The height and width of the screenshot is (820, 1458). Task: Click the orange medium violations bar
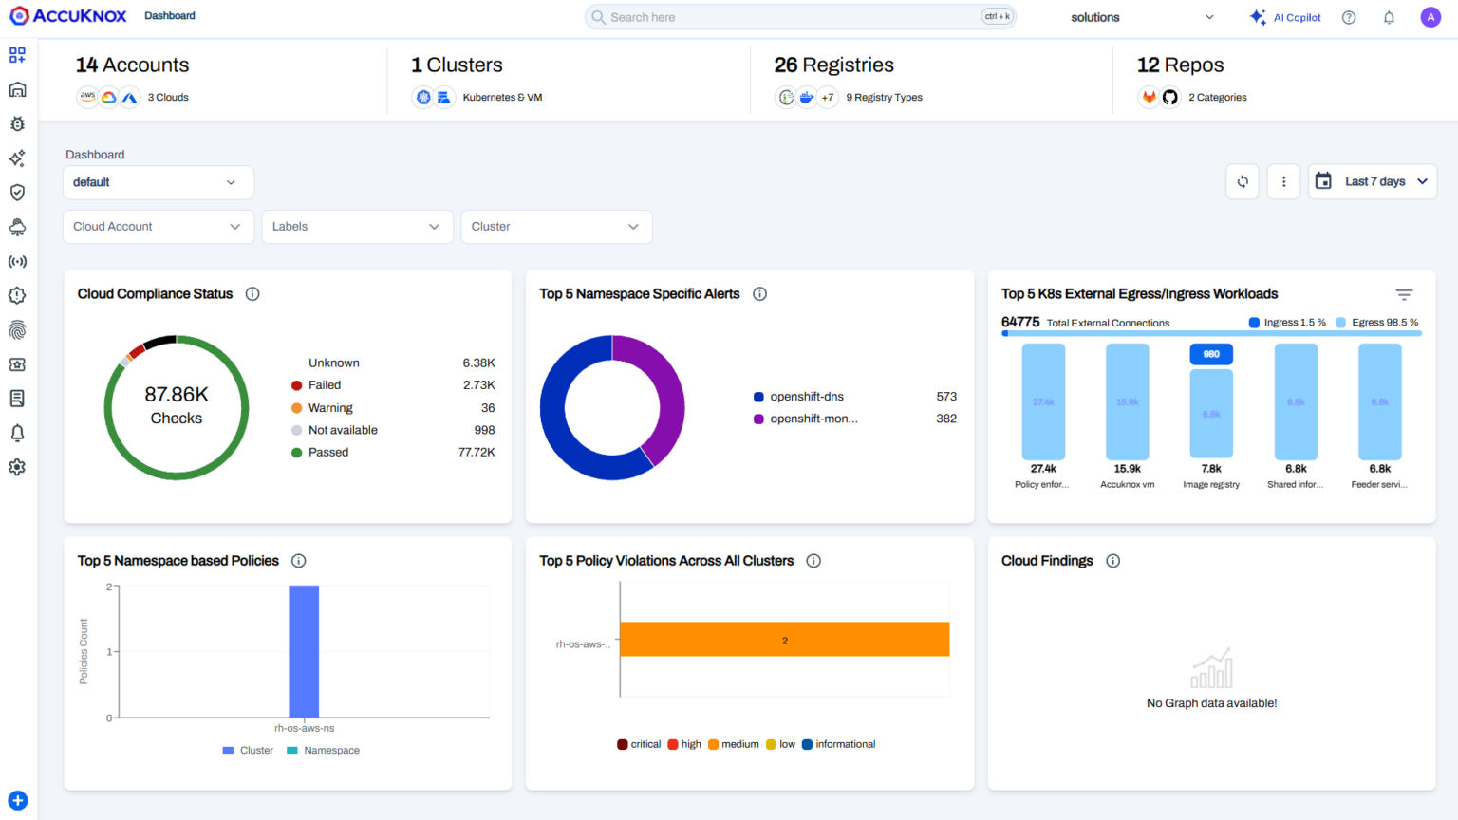784,640
